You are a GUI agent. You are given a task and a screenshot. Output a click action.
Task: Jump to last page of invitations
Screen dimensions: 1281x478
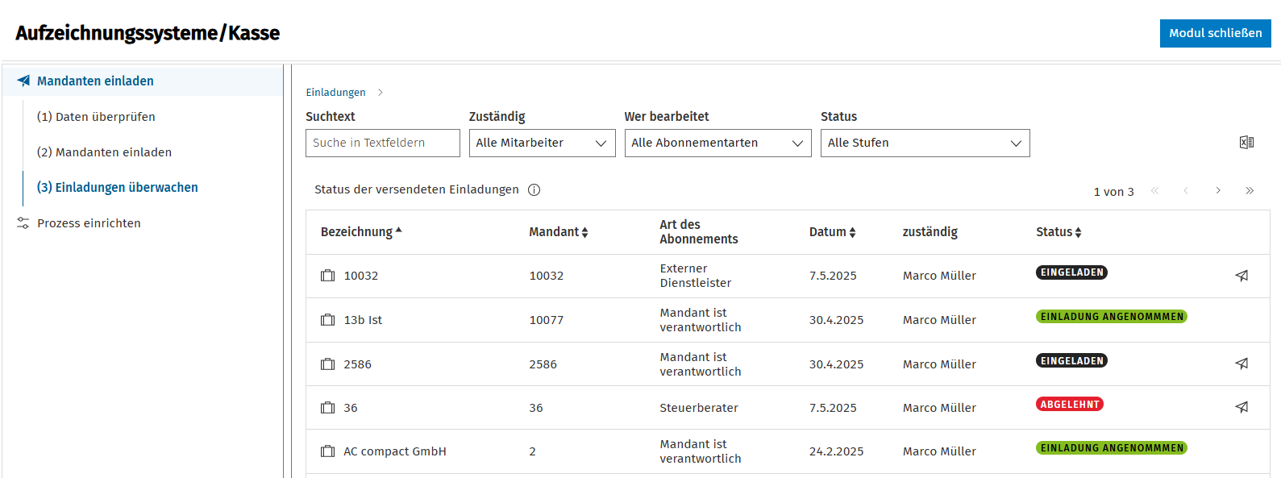pos(1250,191)
